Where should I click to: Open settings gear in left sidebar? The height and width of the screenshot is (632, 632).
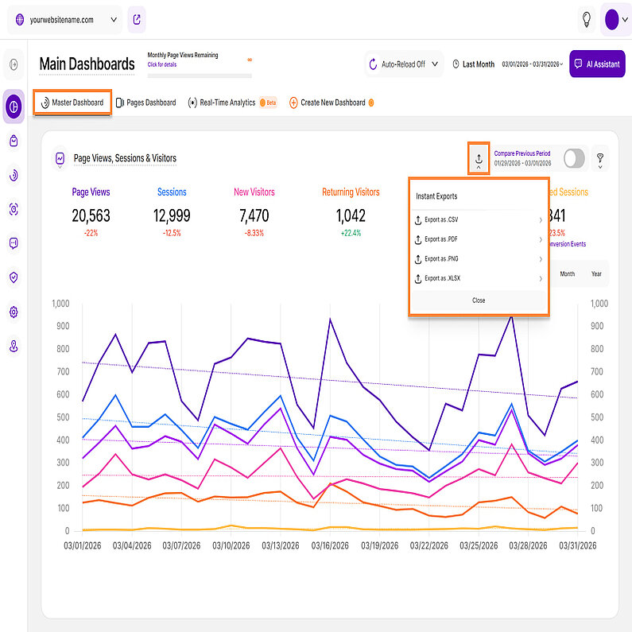[x=14, y=312]
